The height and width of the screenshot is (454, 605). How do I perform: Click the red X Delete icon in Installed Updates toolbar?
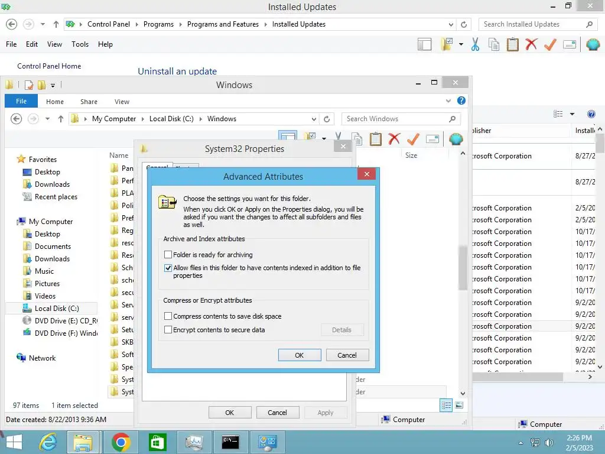[531, 44]
